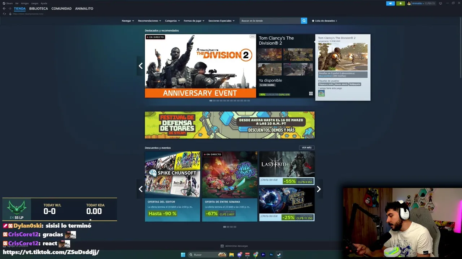This screenshot has width=462, height=259.
Task: Open The Last Faith daily deal
Action: click(x=287, y=168)
